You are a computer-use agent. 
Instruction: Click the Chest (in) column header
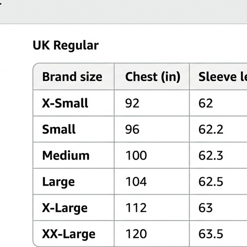tap(152, 77)
